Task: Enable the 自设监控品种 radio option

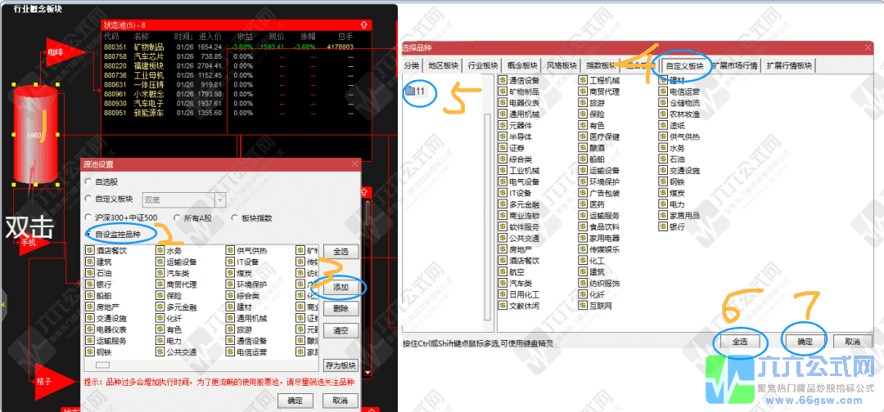Action: [x=88, y=234]
